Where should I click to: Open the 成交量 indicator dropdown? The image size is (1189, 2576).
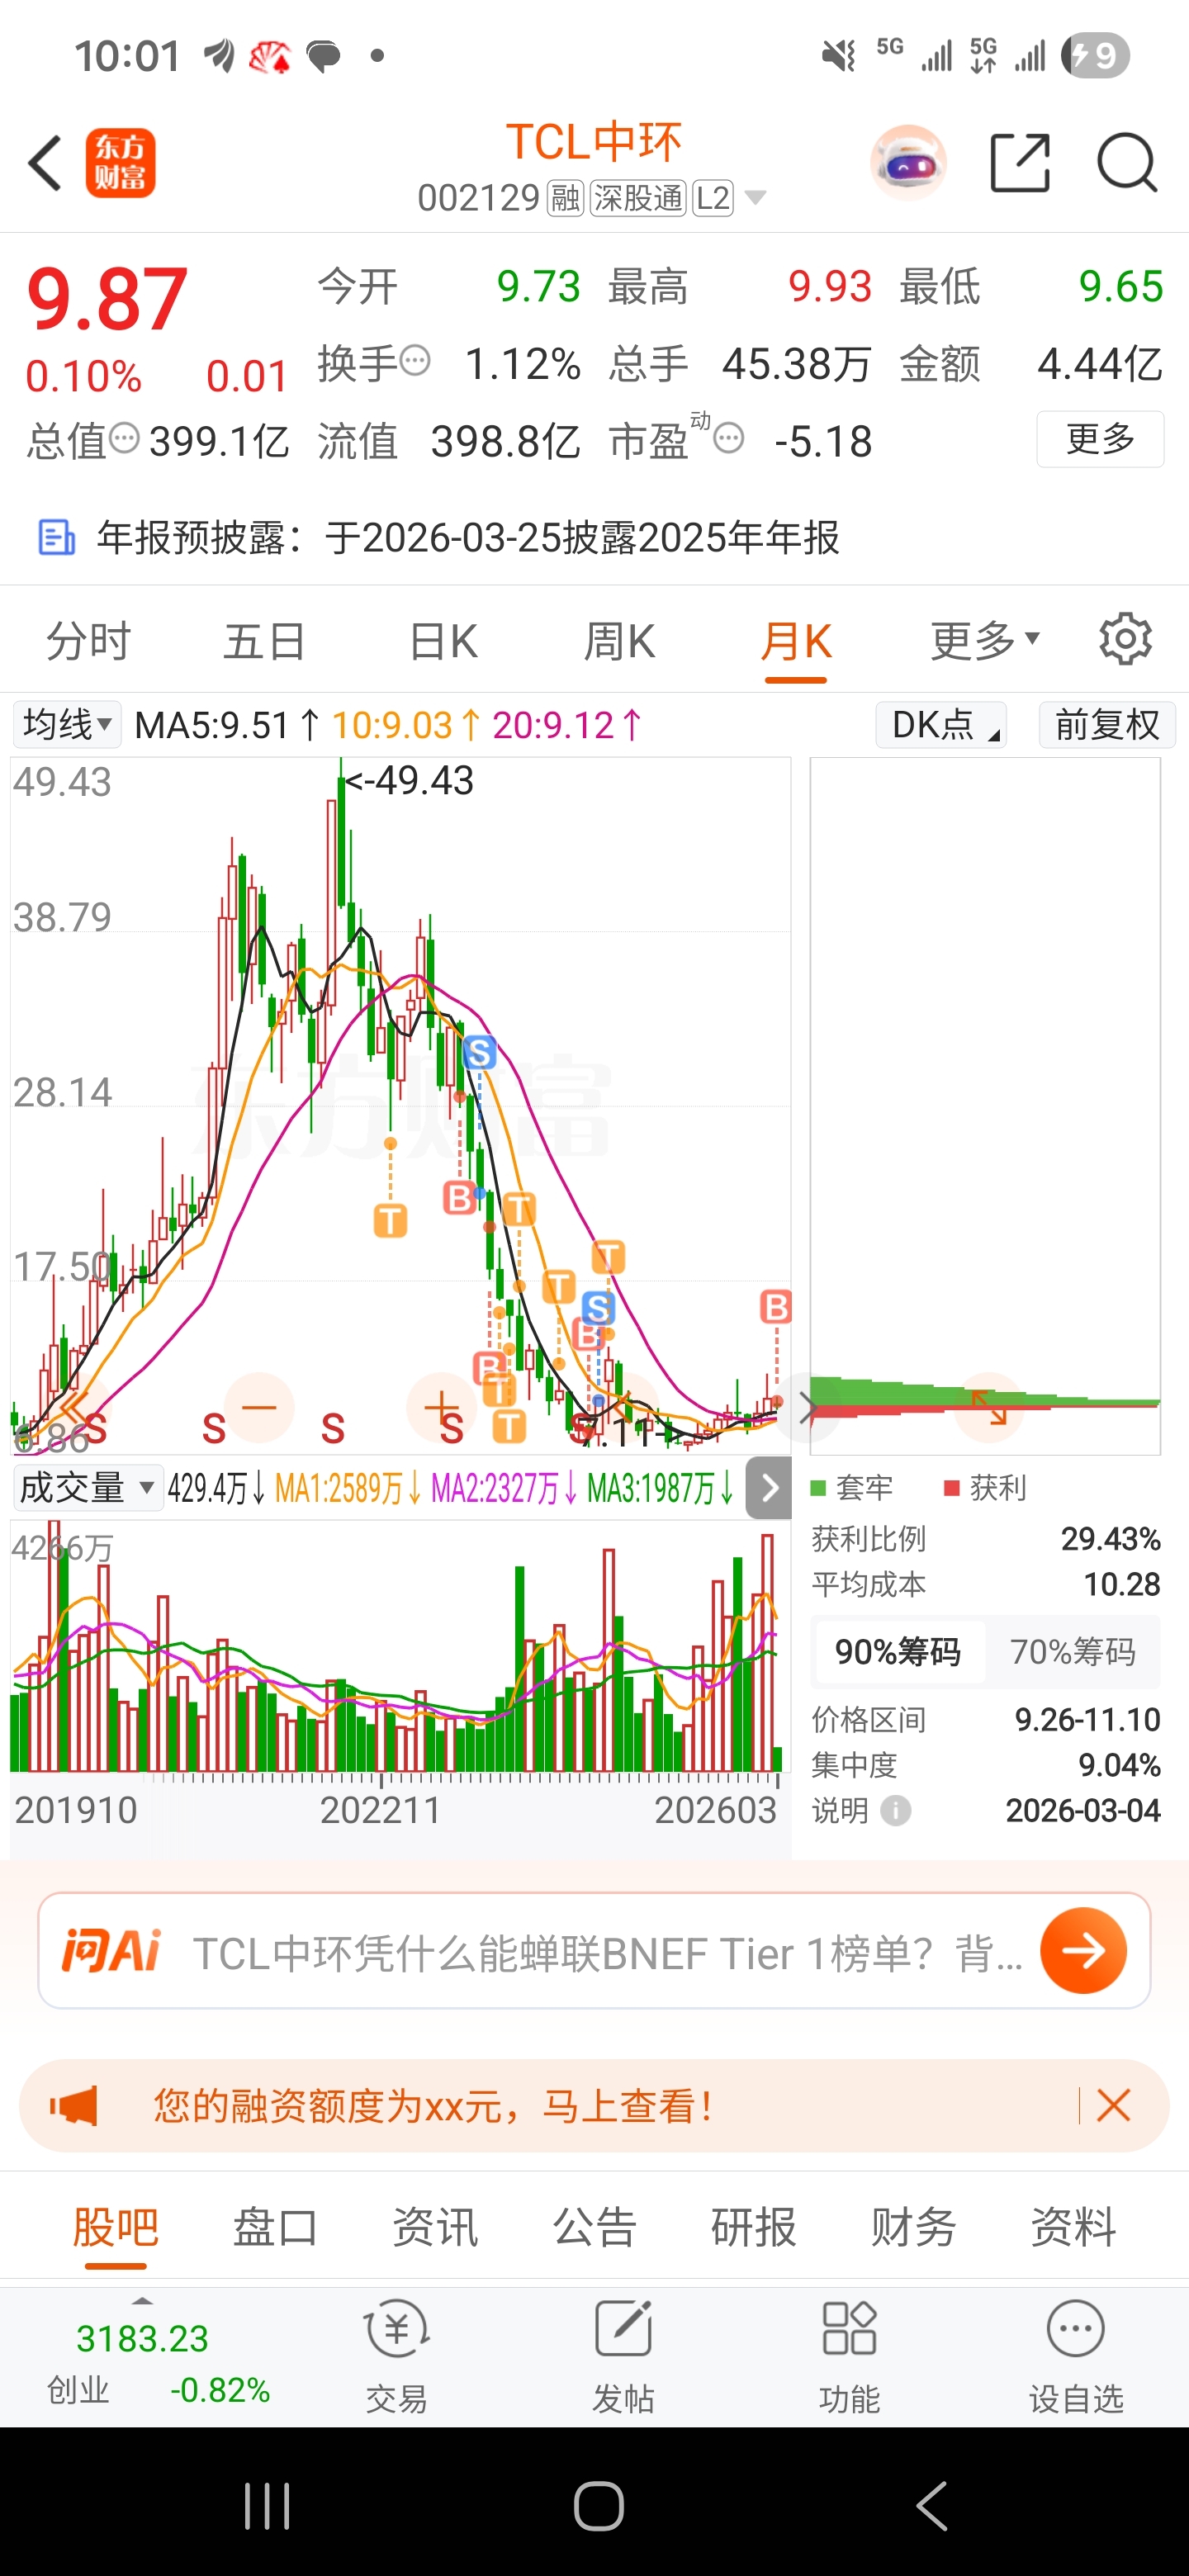pos(87,1488)
